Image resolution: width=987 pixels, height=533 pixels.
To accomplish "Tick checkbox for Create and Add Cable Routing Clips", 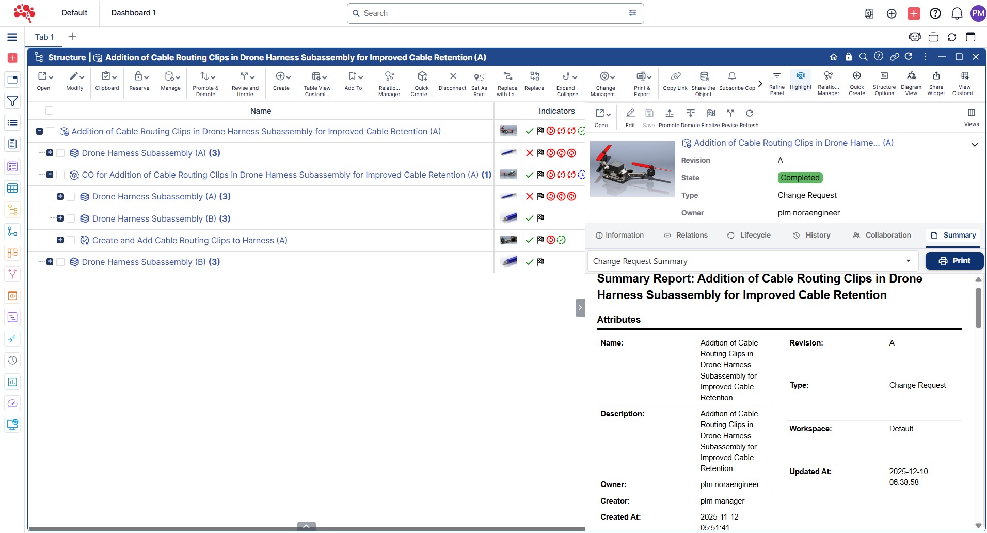I will (x=71, y=240).
